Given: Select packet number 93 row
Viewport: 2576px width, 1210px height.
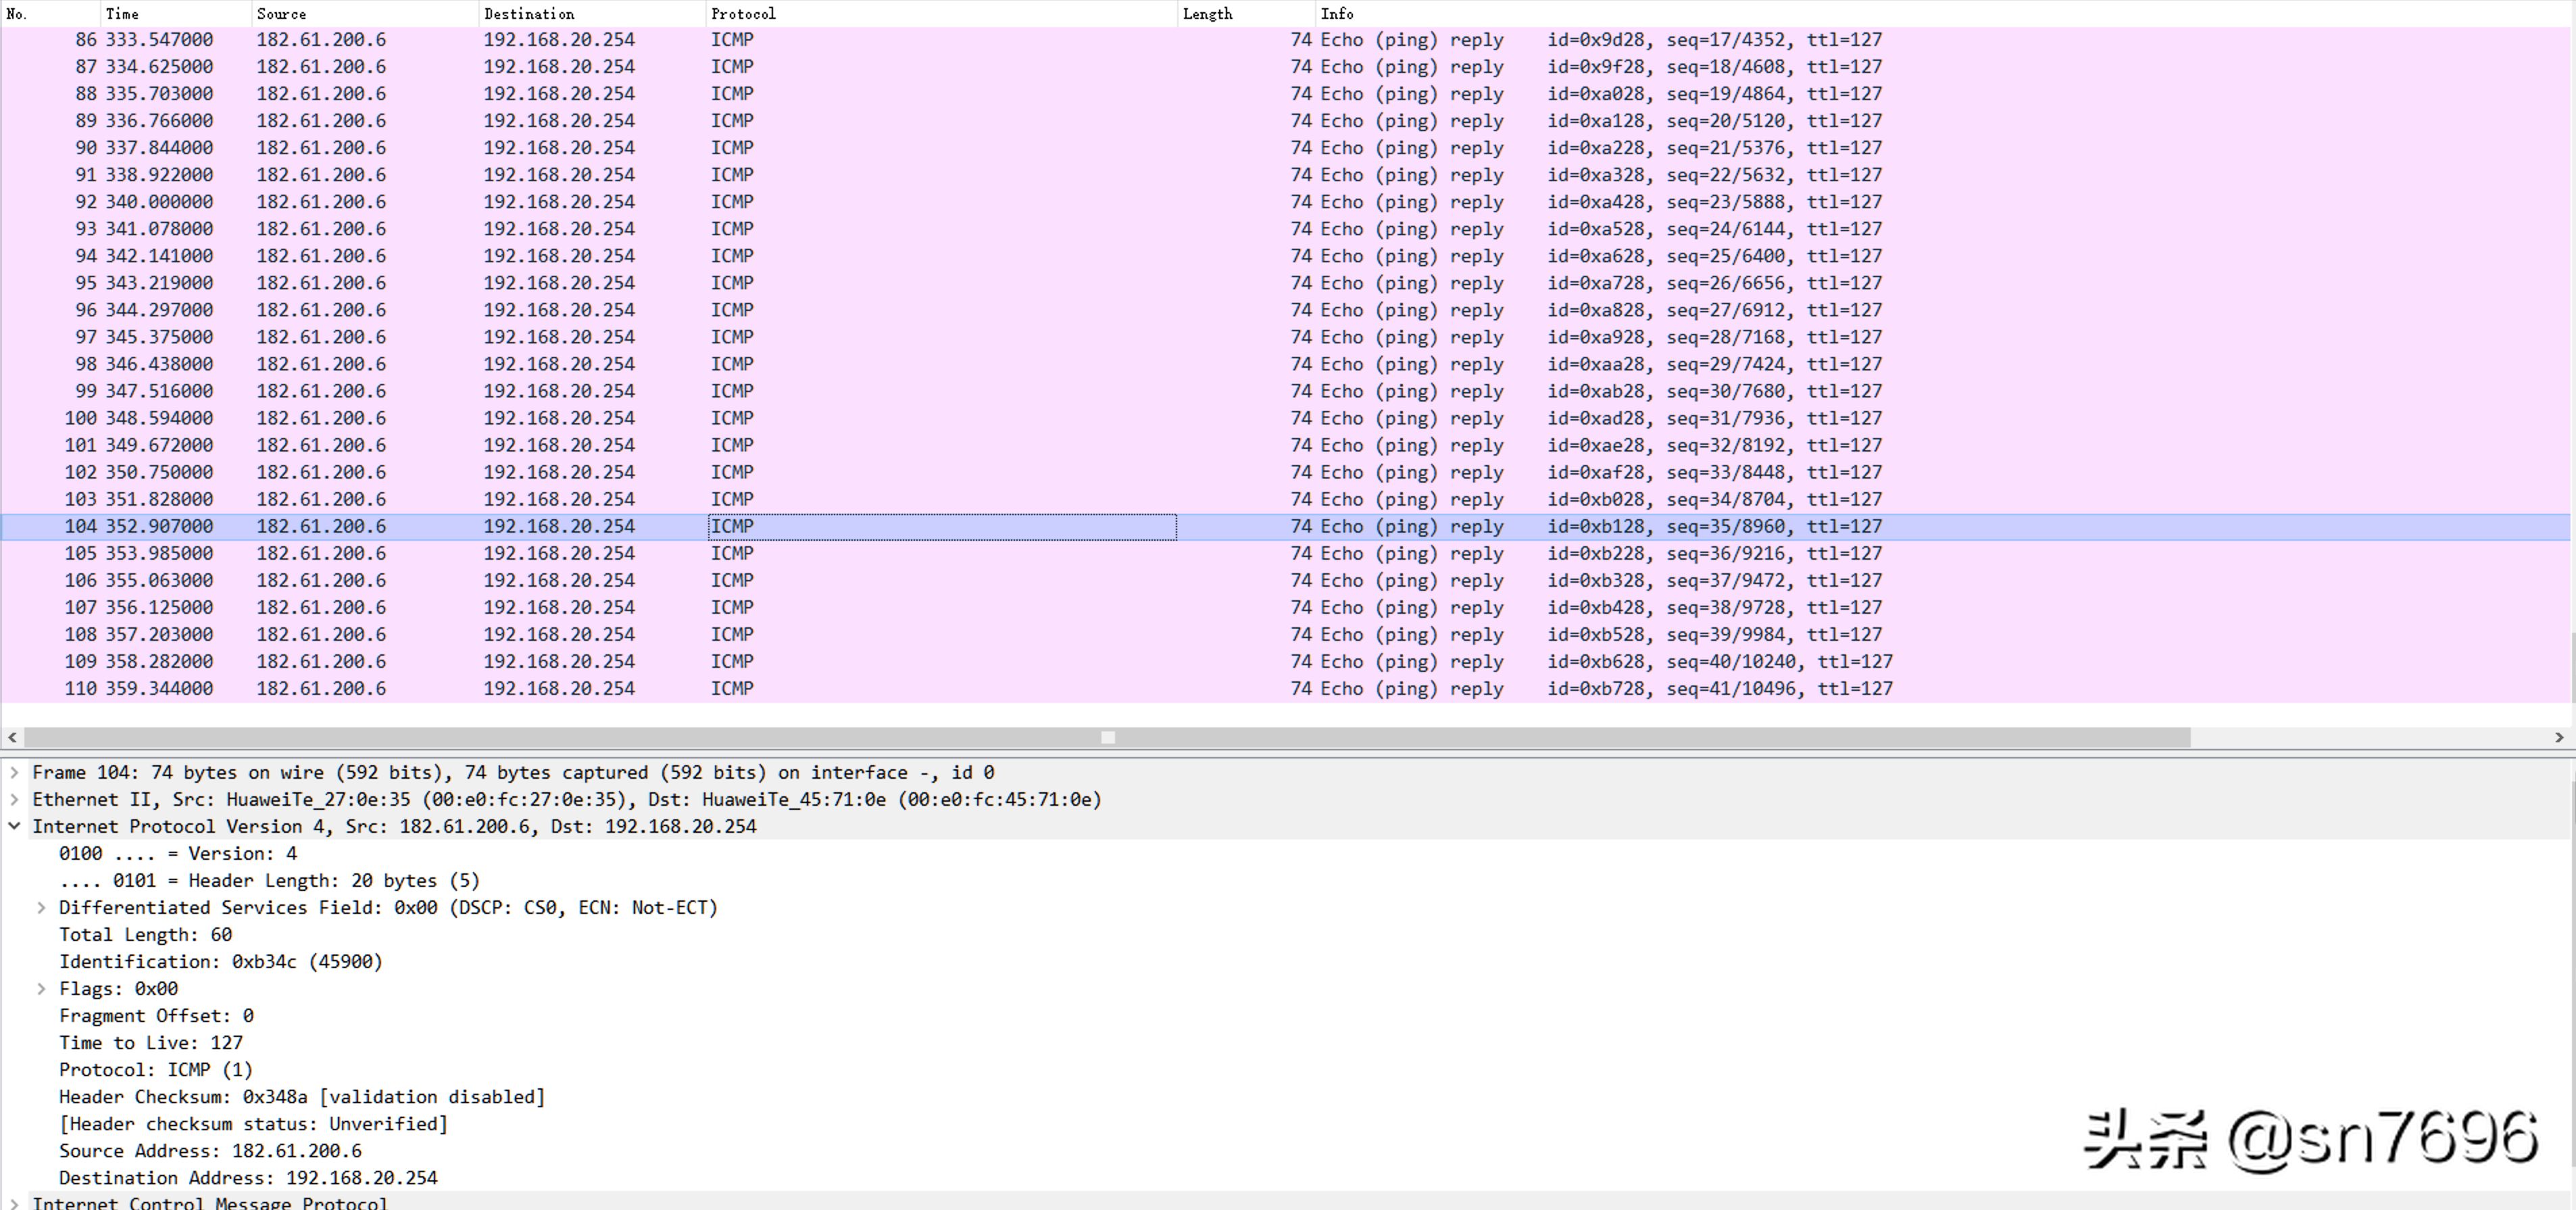Looking at the screenshot, I should (x=1286, y=229).
